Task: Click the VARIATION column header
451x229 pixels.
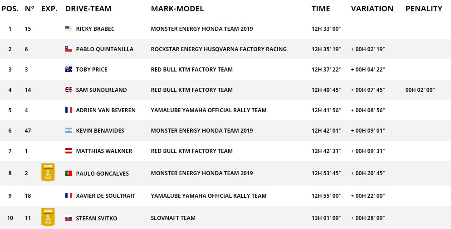Action: 372,9
